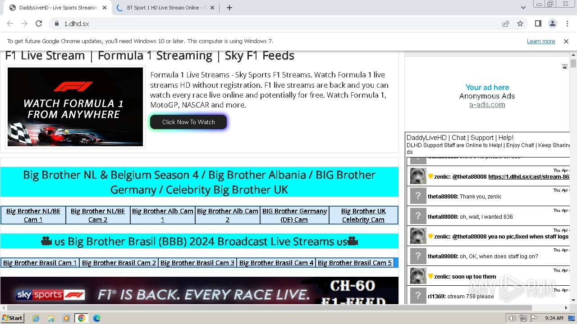Screen dimensions: 577x324
Task: Click message 'oh, wait, I wanted 836'
Action: point(486,217)
